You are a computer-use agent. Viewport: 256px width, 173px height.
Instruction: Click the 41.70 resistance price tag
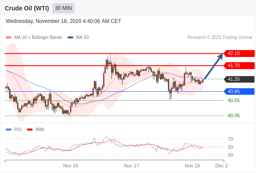(x=239, y=66)
